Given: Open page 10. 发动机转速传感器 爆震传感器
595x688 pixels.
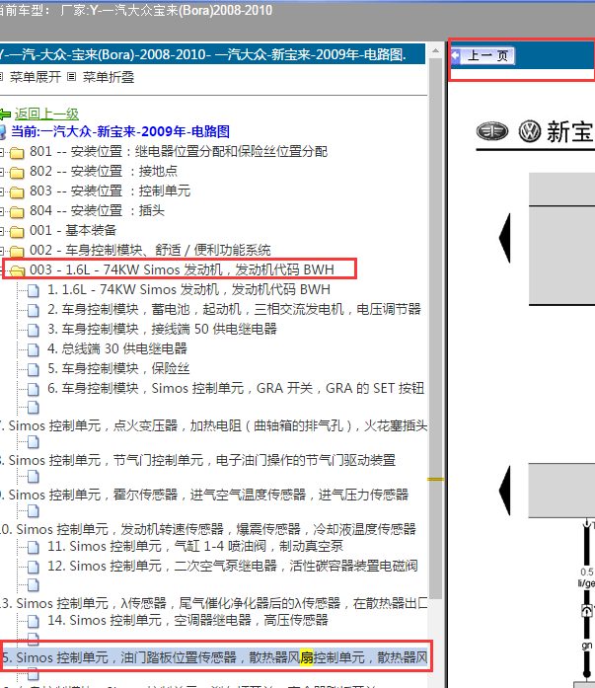Looking at the screenshot, I should pyautogui.click(x=208, y=529).
